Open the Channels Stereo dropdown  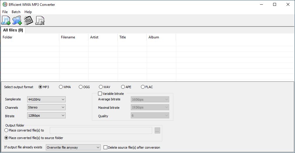46,107
